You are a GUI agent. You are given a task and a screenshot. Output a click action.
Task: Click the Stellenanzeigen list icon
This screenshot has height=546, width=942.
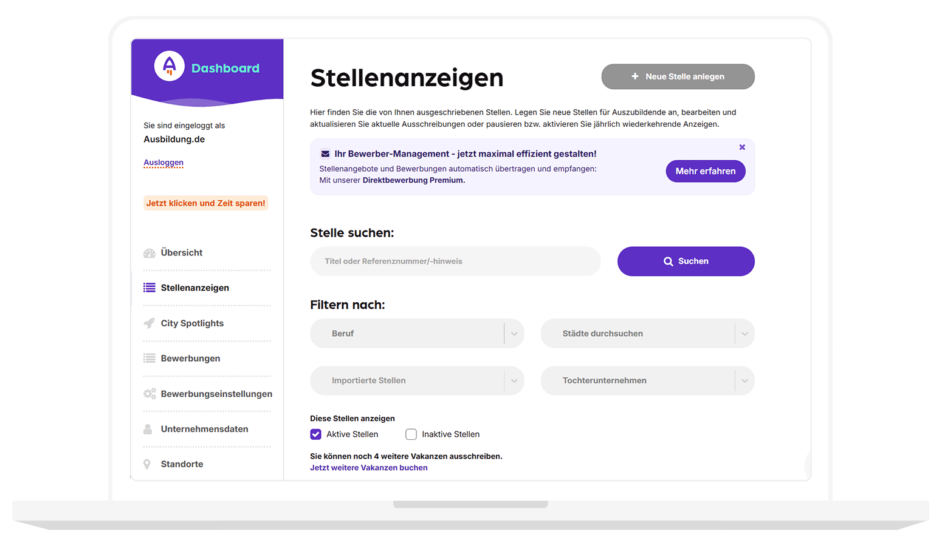(x=150, y=288)
